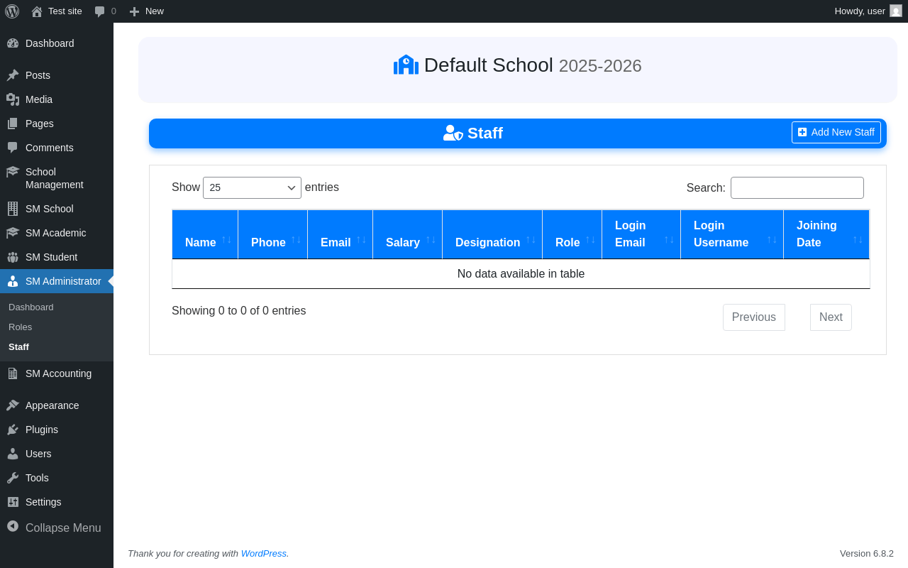Click the Plugins plug icon
The width and height of the screenshot is (908, 568).
[13, 430]
